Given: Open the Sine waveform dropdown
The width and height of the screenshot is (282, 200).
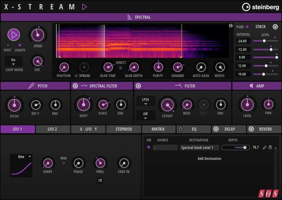Looking at the screenshot, I should tap(25, 156).
